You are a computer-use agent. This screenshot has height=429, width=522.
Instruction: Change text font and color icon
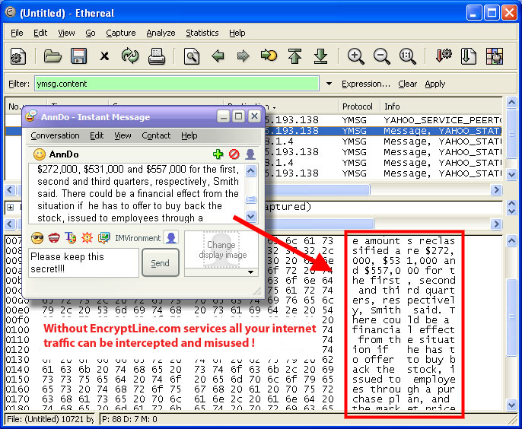coord(71,237)
